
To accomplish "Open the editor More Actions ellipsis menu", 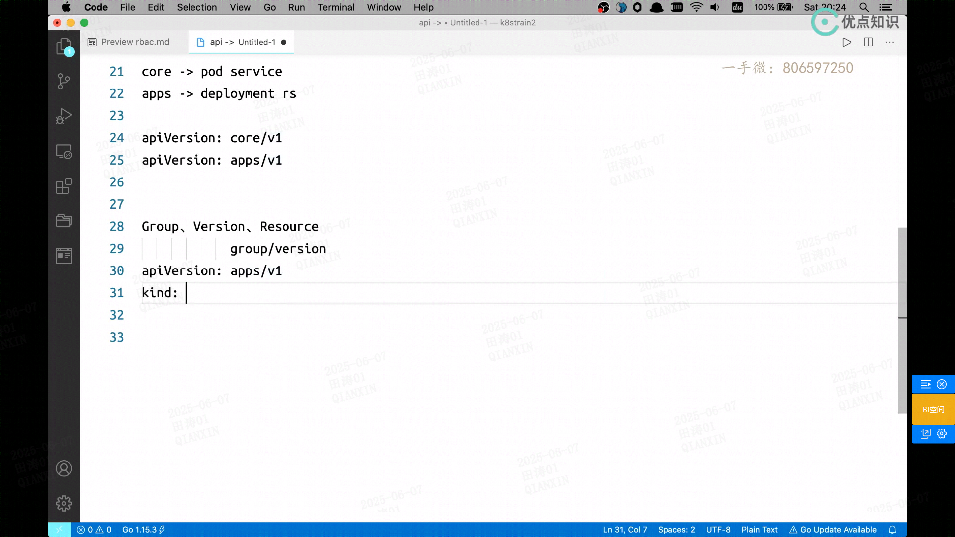I will click(890, 42).
